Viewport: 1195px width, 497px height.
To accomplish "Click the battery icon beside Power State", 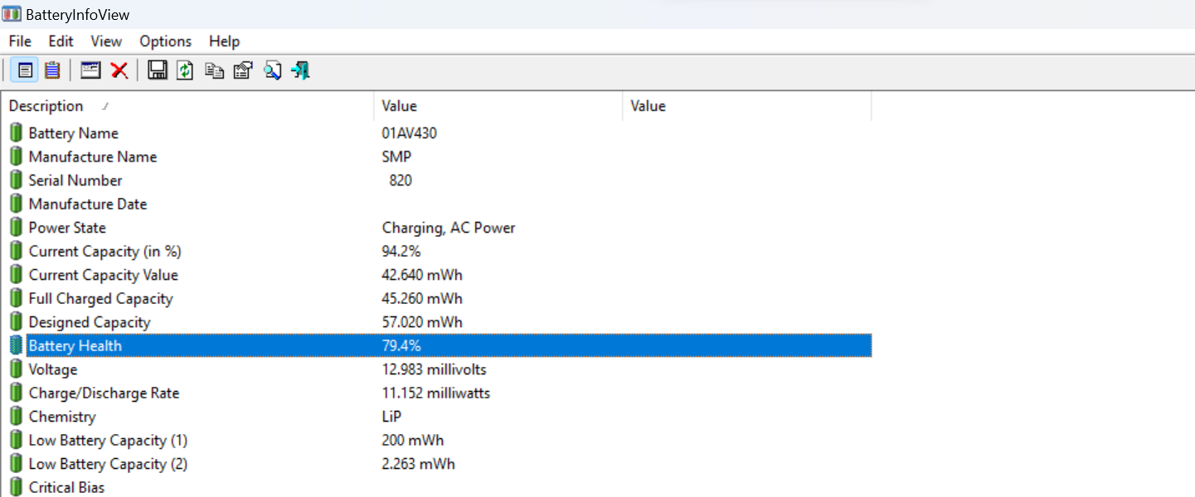I will [x=17, y=227].
